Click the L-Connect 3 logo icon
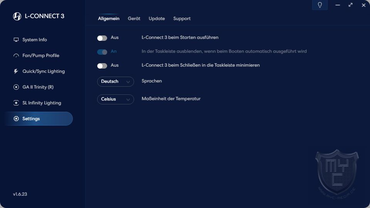The width and height of the screenshot is (370, 208). coord(17,16)
